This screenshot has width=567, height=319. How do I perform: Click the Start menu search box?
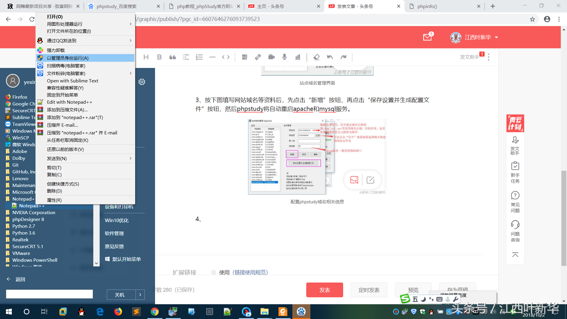49,294
